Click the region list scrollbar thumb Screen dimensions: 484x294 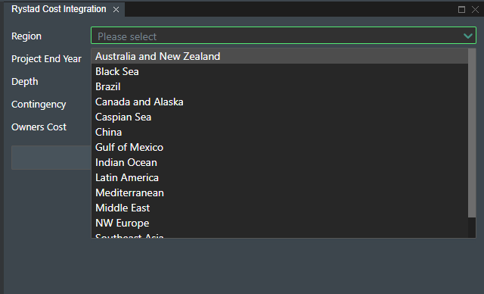472,133
